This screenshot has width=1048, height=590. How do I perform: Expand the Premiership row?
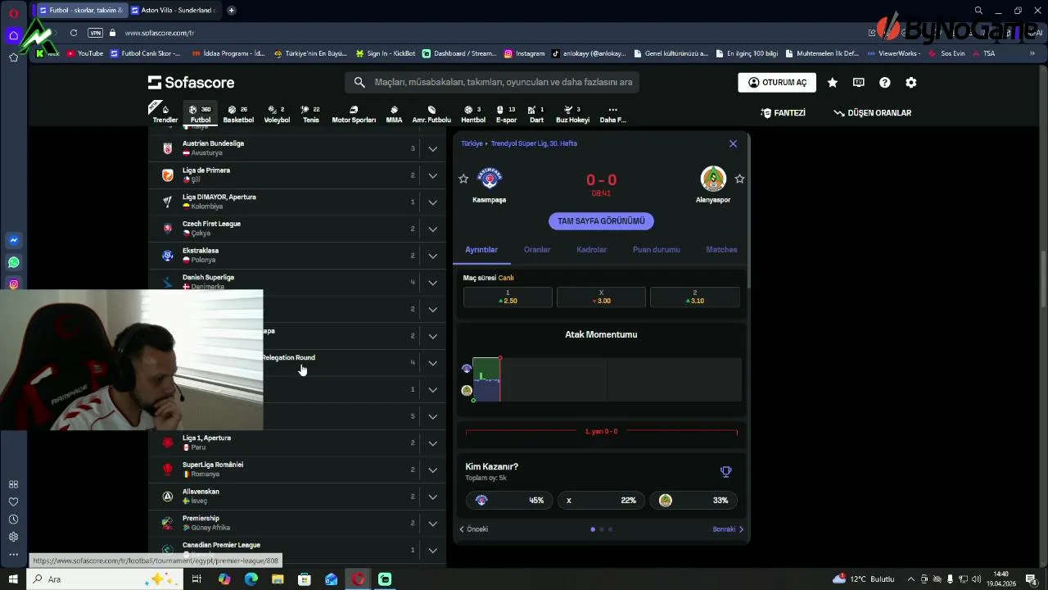coord(432,524)
